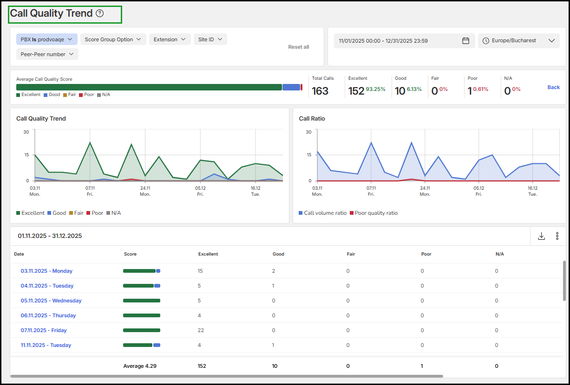Download the table data using download icon

point(541,236)
